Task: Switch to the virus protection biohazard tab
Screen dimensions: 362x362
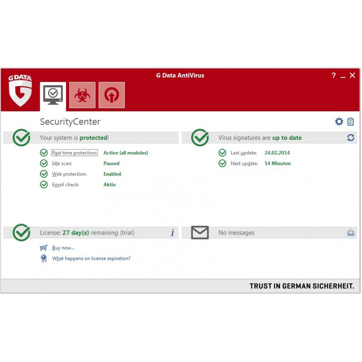Action: (x=82, y=95)
